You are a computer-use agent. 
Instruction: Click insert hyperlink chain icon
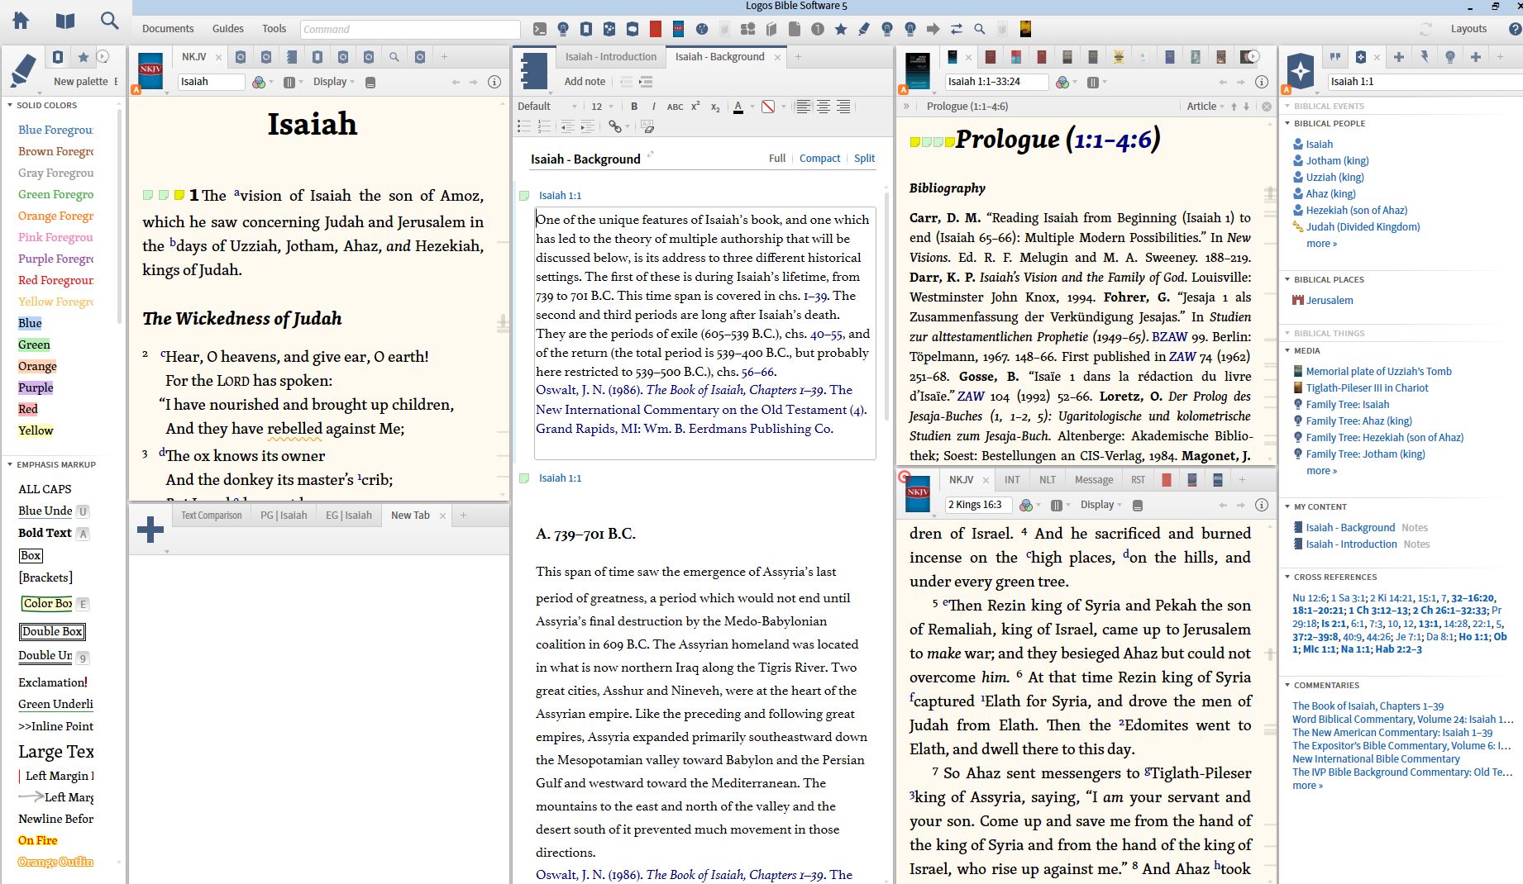[x=614, y=126]
